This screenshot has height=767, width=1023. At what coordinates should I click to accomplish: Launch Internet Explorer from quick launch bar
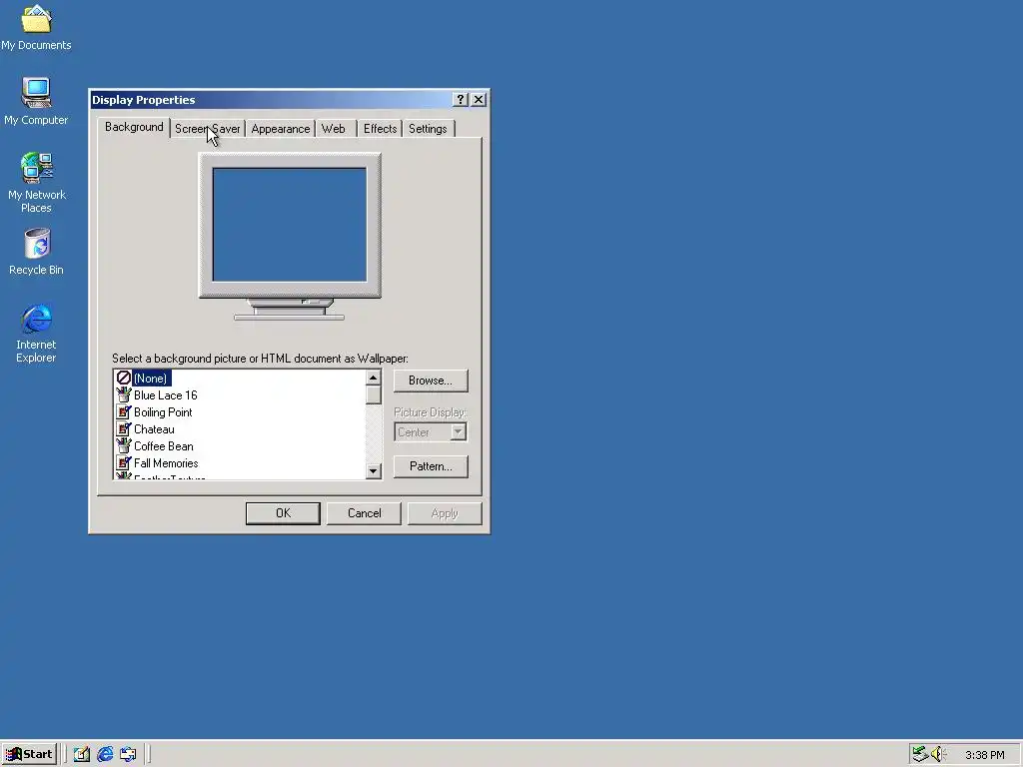(105, 755)
